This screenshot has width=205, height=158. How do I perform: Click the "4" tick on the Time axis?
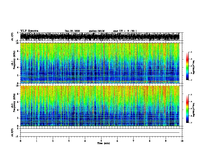click(85, 141)
